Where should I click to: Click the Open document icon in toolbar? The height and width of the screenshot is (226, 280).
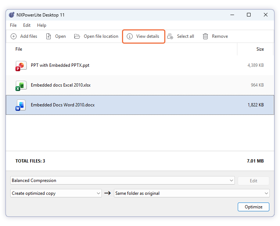(49, 36)
